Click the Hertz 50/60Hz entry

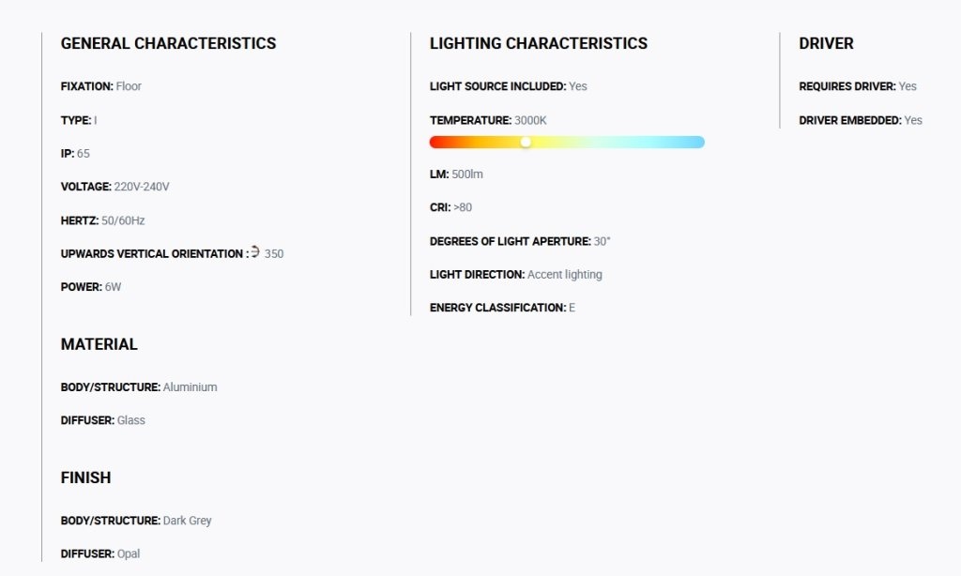pyautogui.click(x=103, y=220)
